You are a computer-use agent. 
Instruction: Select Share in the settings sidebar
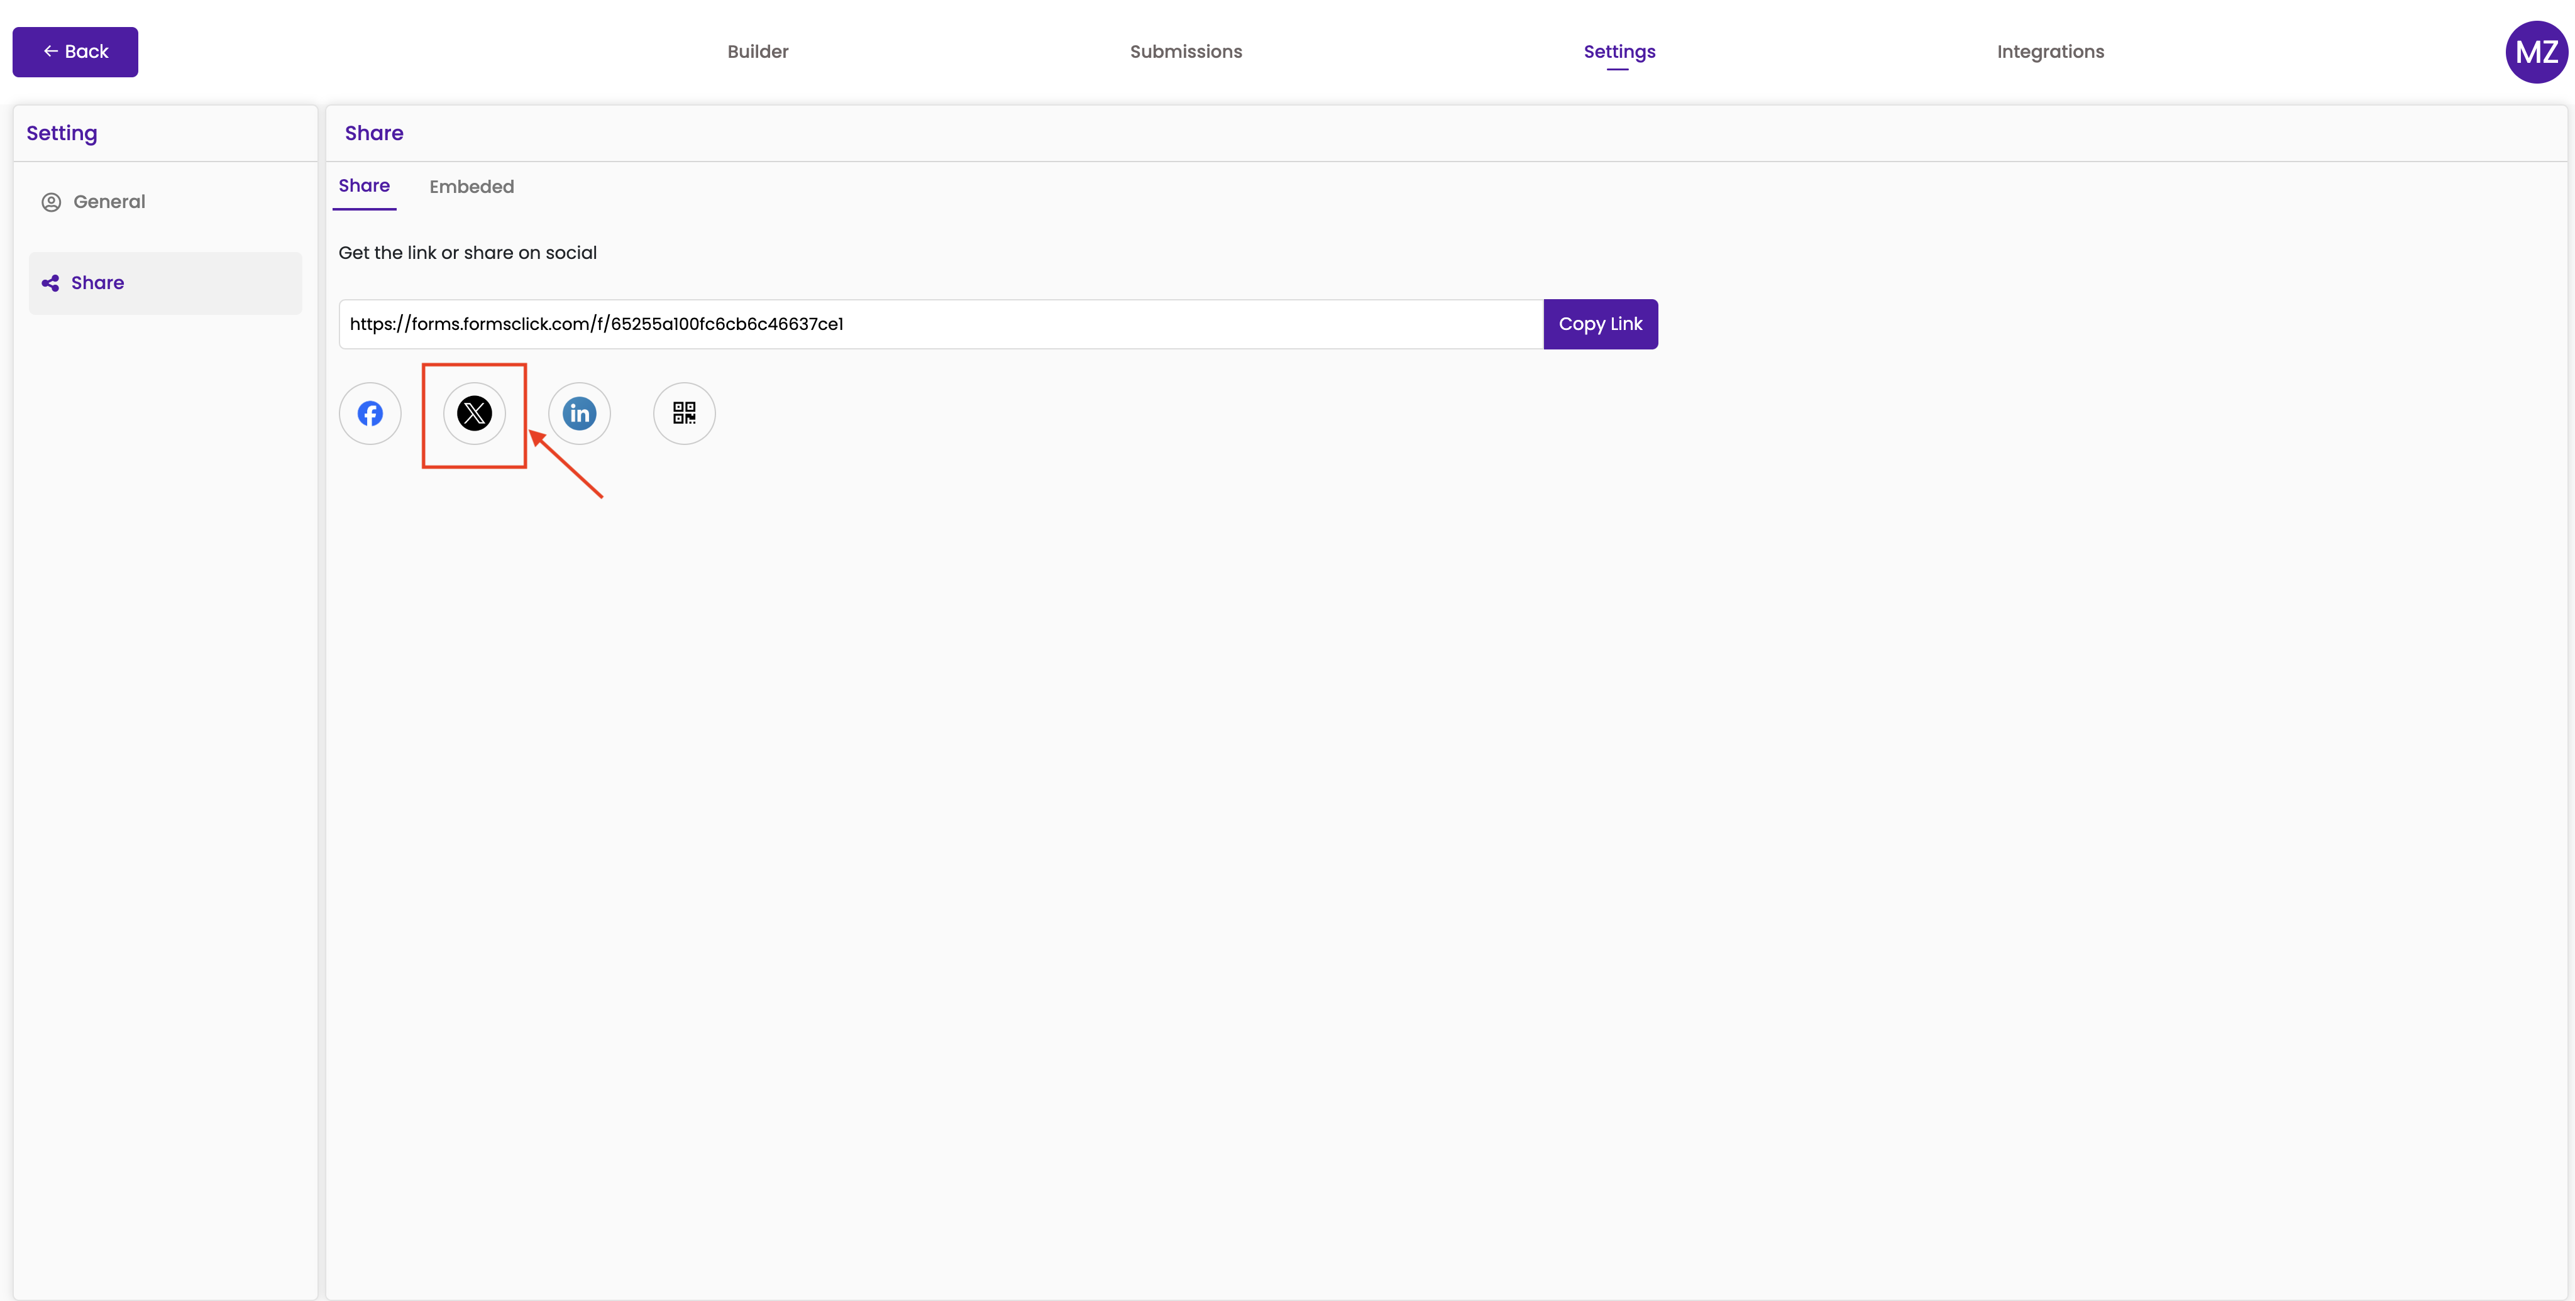165,283
